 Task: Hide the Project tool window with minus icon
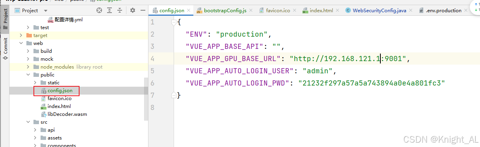coord(143,10)
